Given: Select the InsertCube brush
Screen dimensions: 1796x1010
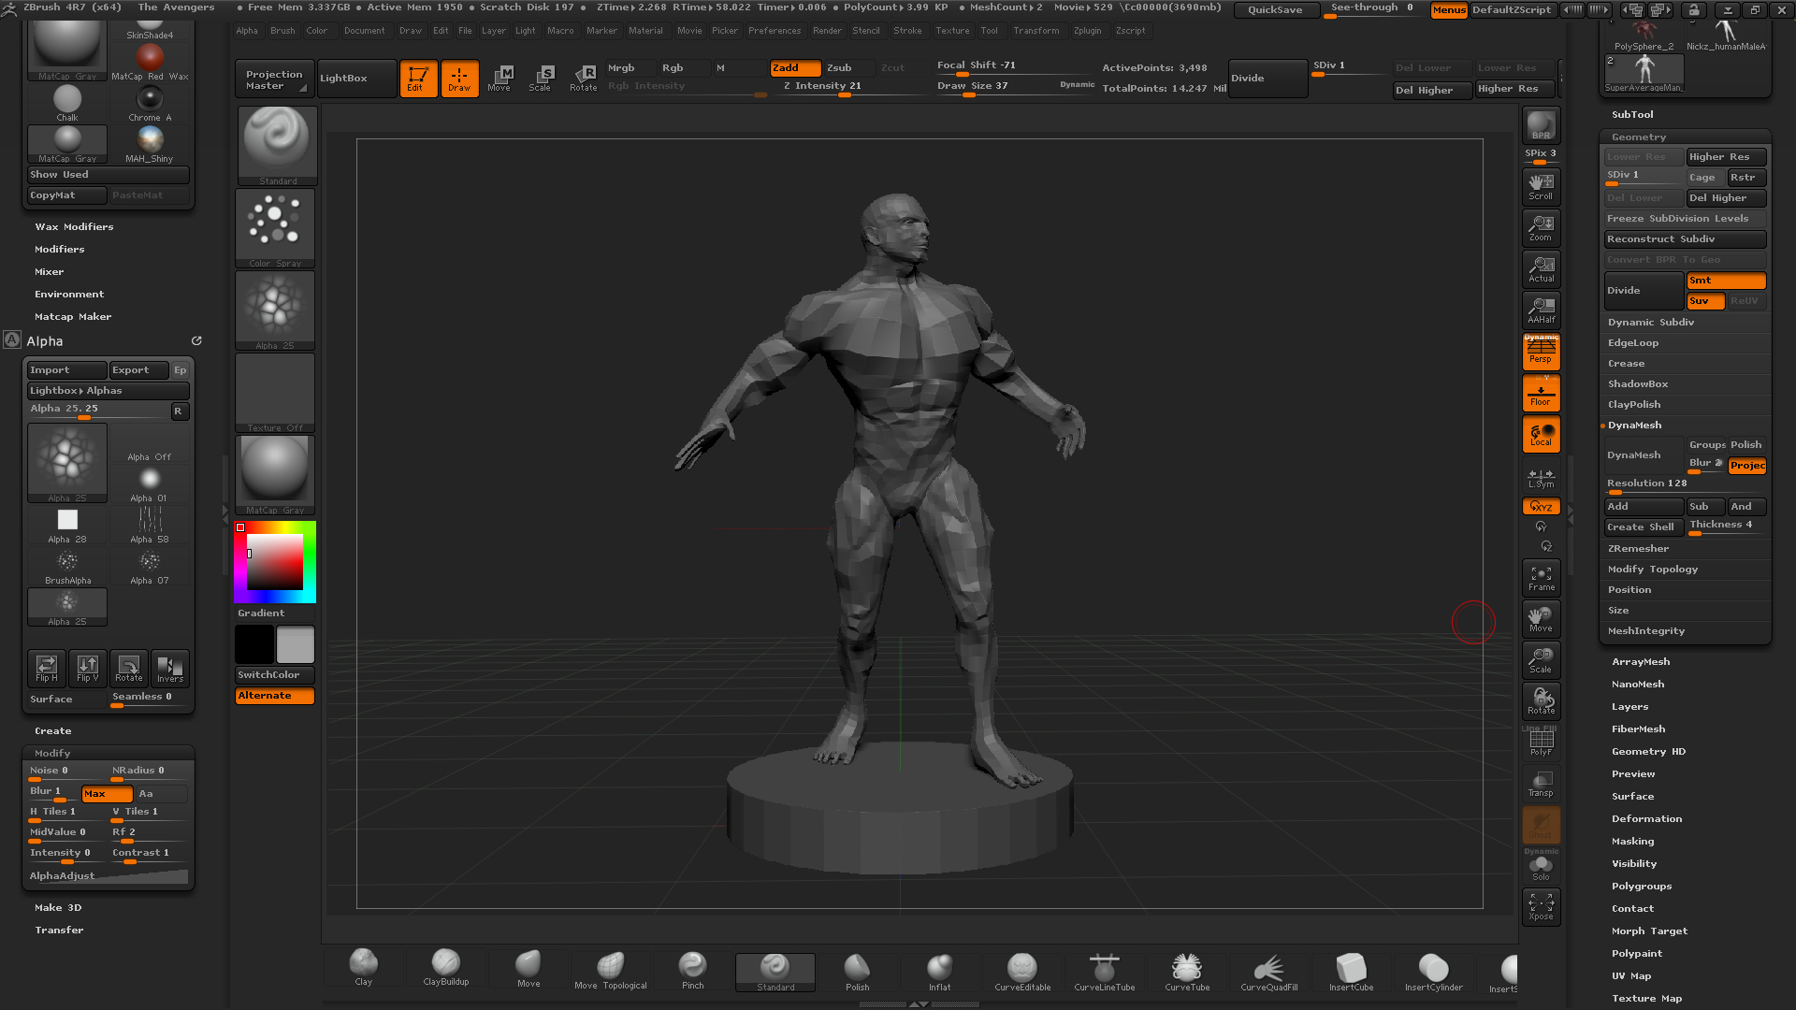Looking at the screenshot, I should coord(1352,971).
